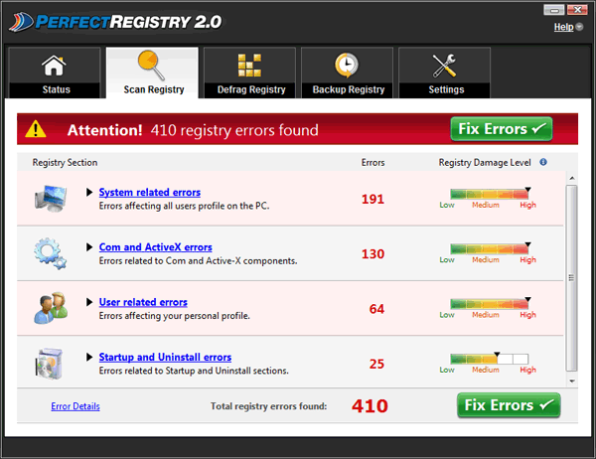Expand the Startup and Uninstall errors row
Image resolution: width=596 pixels, height=459 pixels.
coord(89,357)
